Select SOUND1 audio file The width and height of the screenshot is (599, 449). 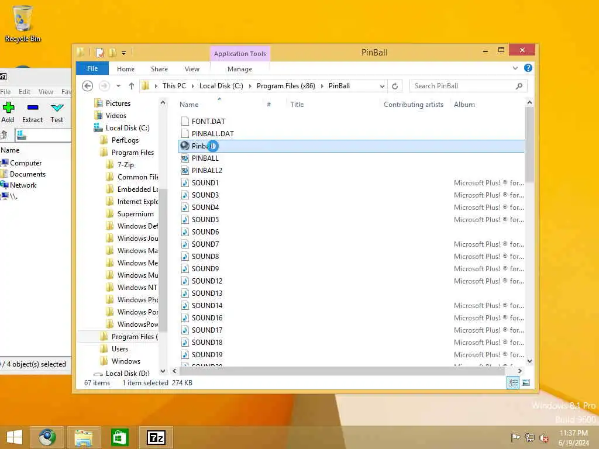[205, 182]
